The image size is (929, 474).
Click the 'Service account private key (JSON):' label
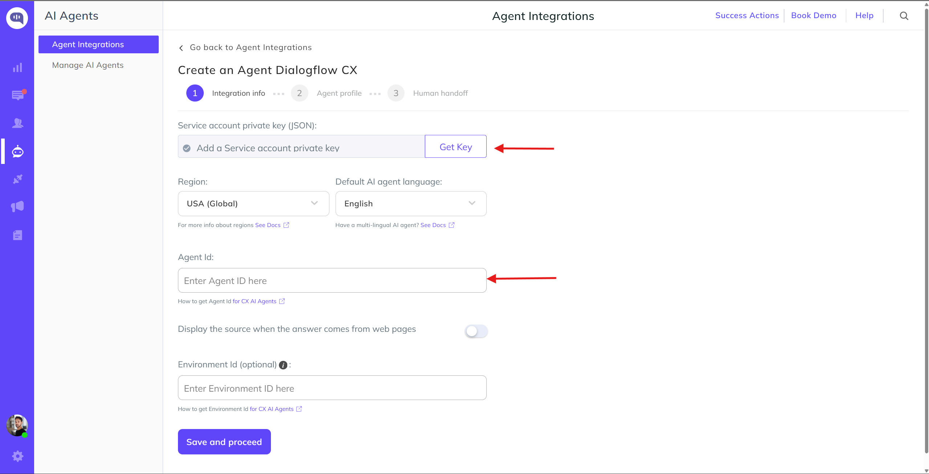pos(247,125)
